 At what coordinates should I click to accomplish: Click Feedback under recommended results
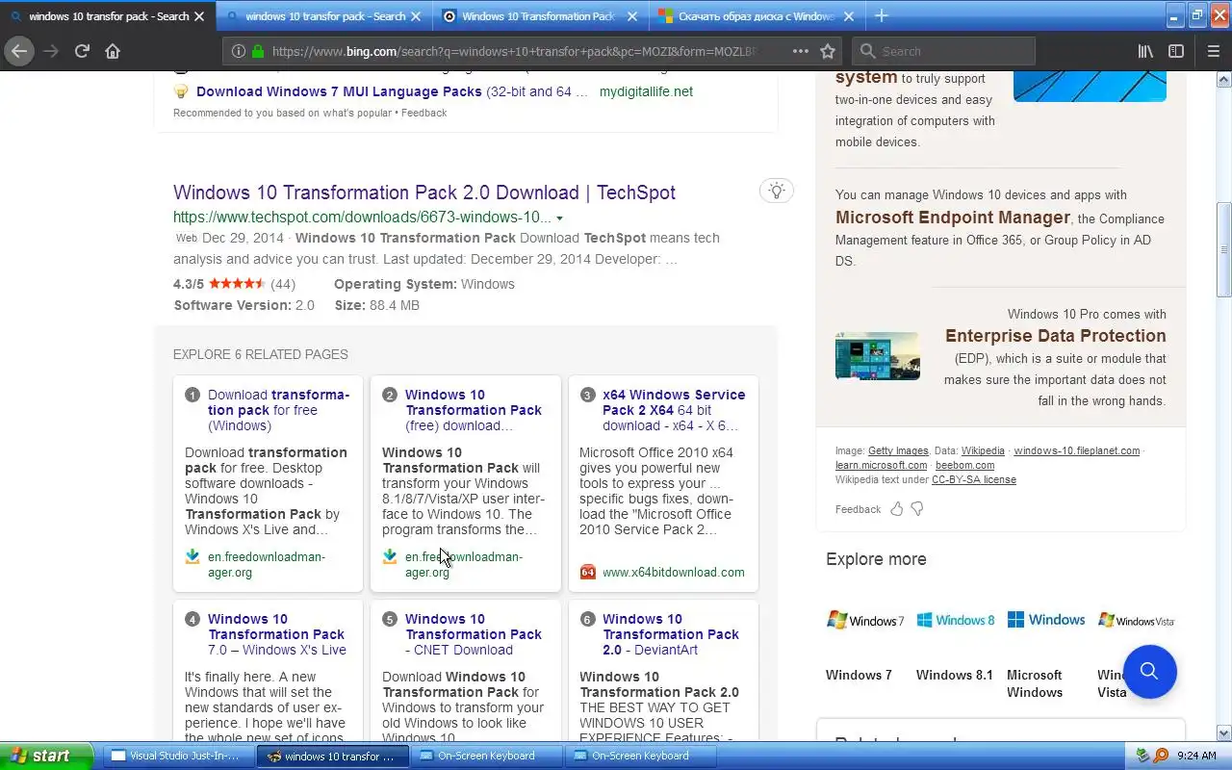[x=424, y=113]
